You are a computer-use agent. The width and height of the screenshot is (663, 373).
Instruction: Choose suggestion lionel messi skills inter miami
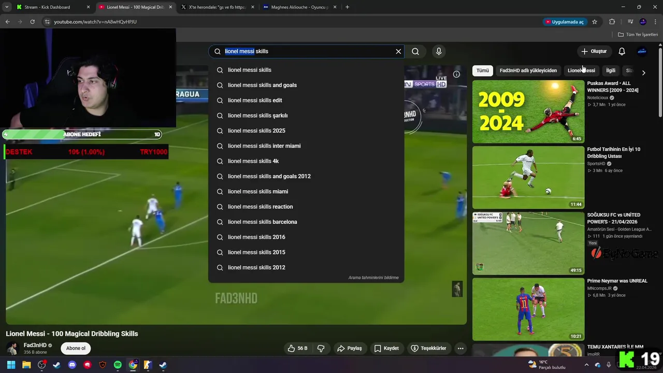[306, 146]
